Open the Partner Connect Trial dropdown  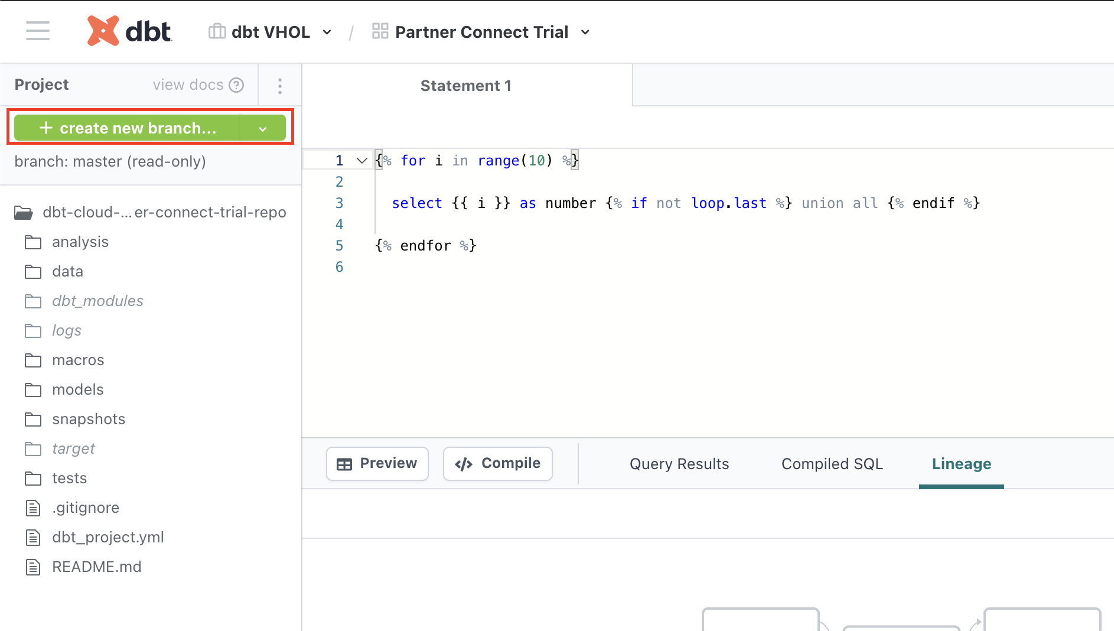click(585, 32)
